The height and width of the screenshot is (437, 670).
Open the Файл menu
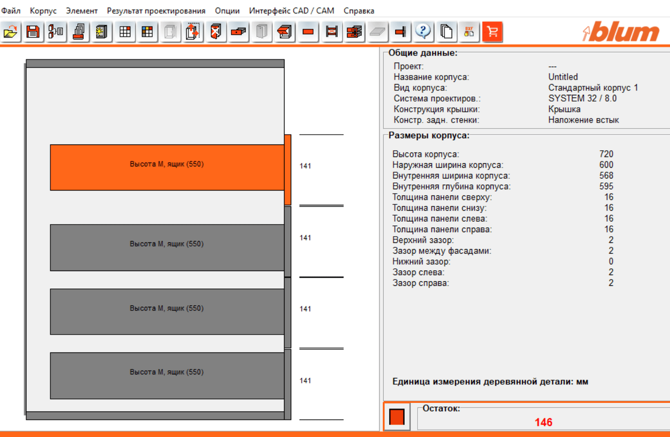(11, 11)
